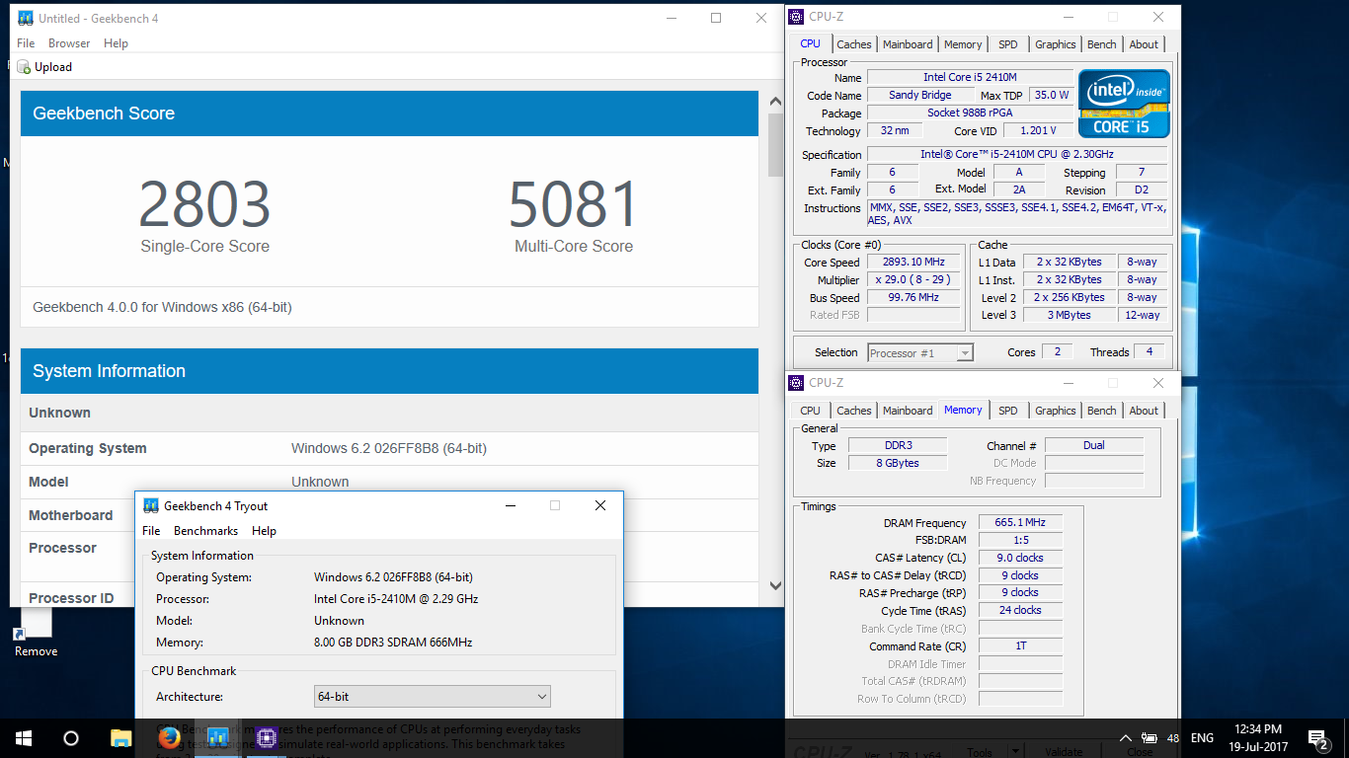Open Help menu in Untitled - Geekbench 4

coord(116,43)
